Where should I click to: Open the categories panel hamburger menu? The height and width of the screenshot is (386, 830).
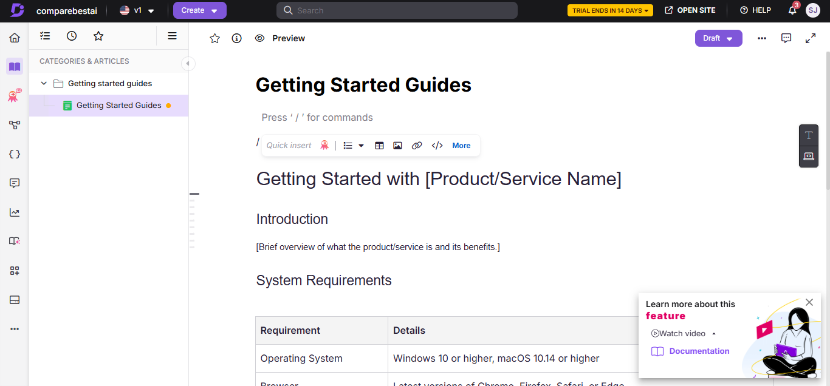click(x=173, y=36)
